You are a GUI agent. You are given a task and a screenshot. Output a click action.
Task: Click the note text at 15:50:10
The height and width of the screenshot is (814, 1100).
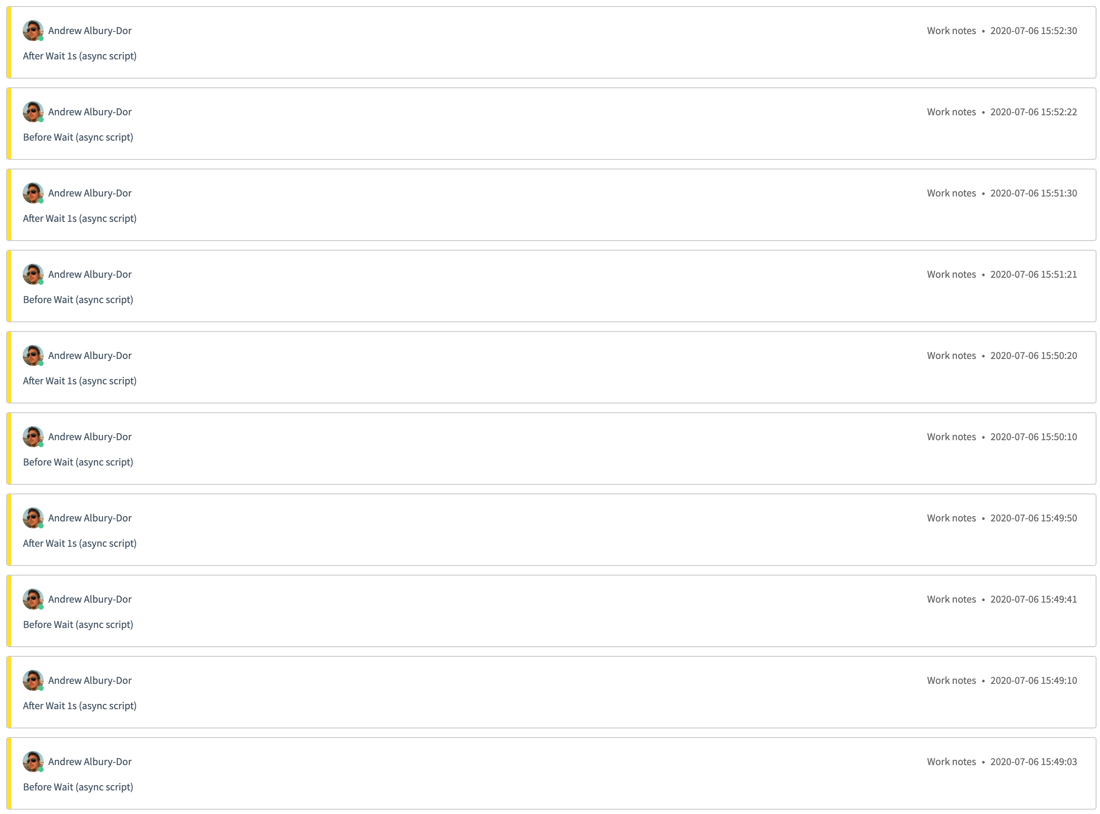pos(78,463)
